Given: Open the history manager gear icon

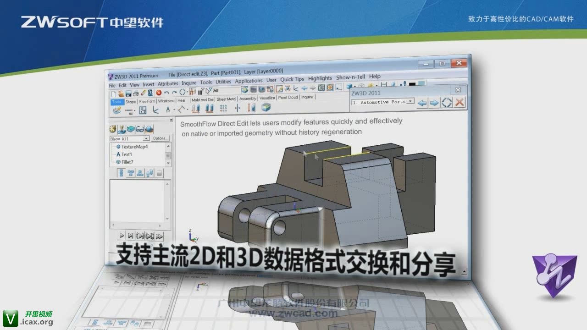Looking at the screenshot, I should 113,130.
